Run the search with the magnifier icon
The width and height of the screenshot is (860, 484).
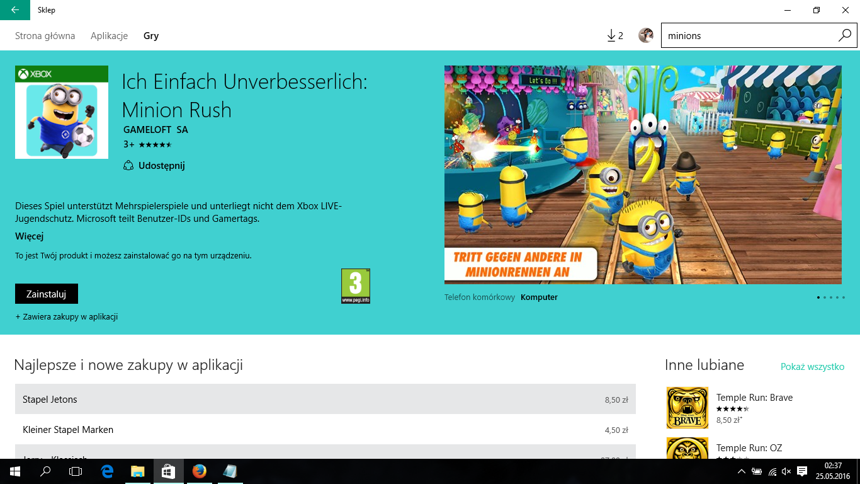[844, 36]
